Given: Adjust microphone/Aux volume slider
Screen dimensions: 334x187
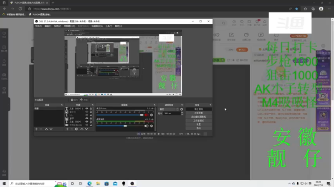Looking at the screenshot, I should 120,115.
